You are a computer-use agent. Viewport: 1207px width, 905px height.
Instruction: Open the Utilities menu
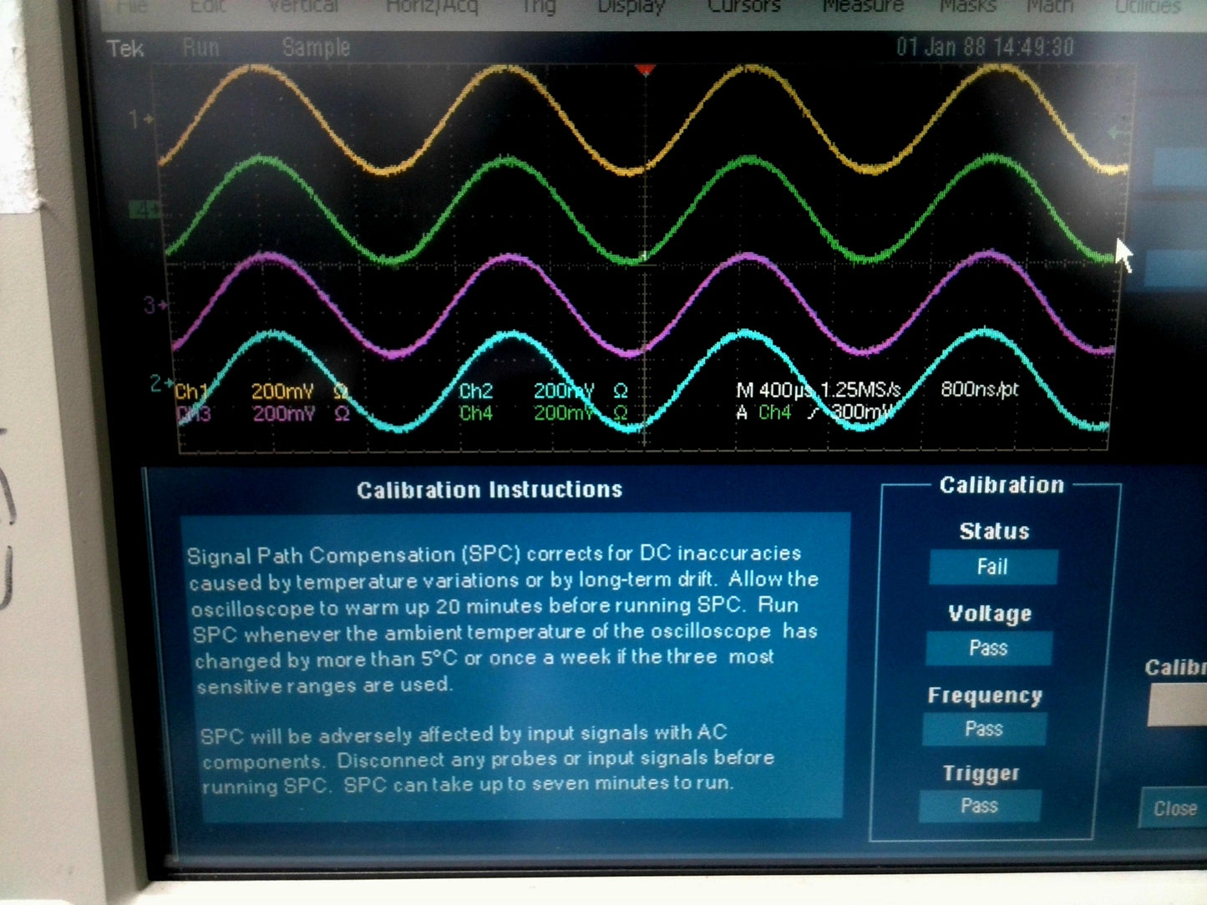(1148, 8)
